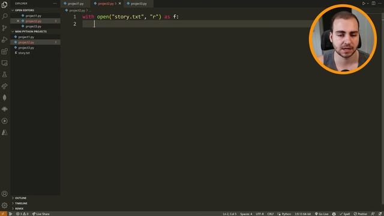This screenshot has height=216, width=384.
Task: Expand the Outline section
Action: click(x=20, y=198)
